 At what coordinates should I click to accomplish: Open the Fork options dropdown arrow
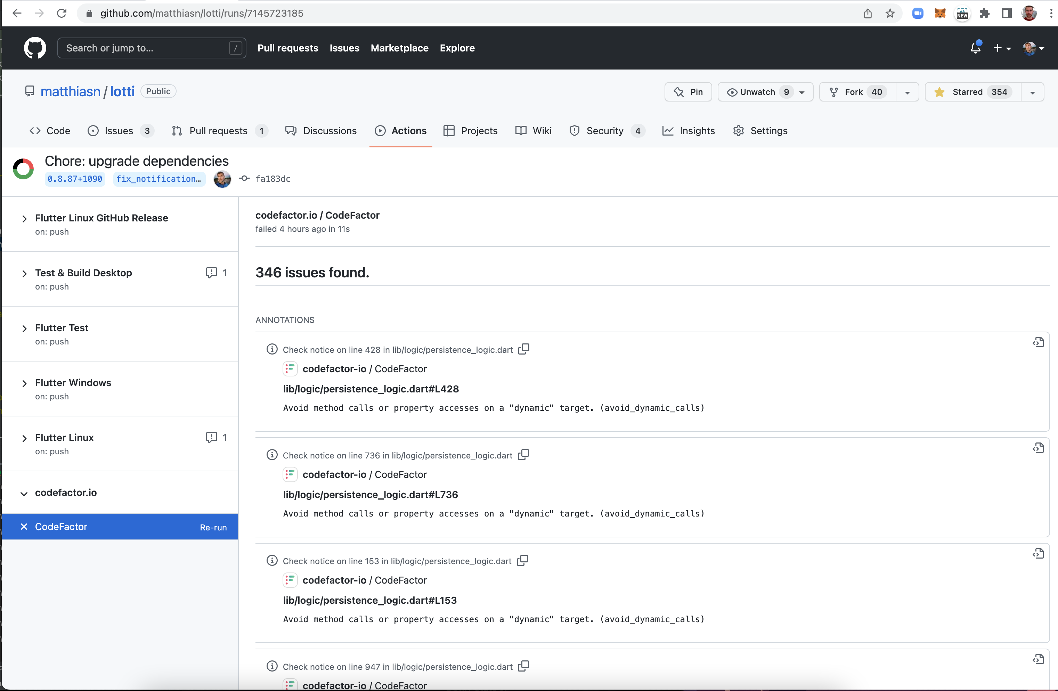tap(907, 92)
